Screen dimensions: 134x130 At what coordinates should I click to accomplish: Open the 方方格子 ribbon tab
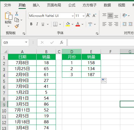(90, 5)
